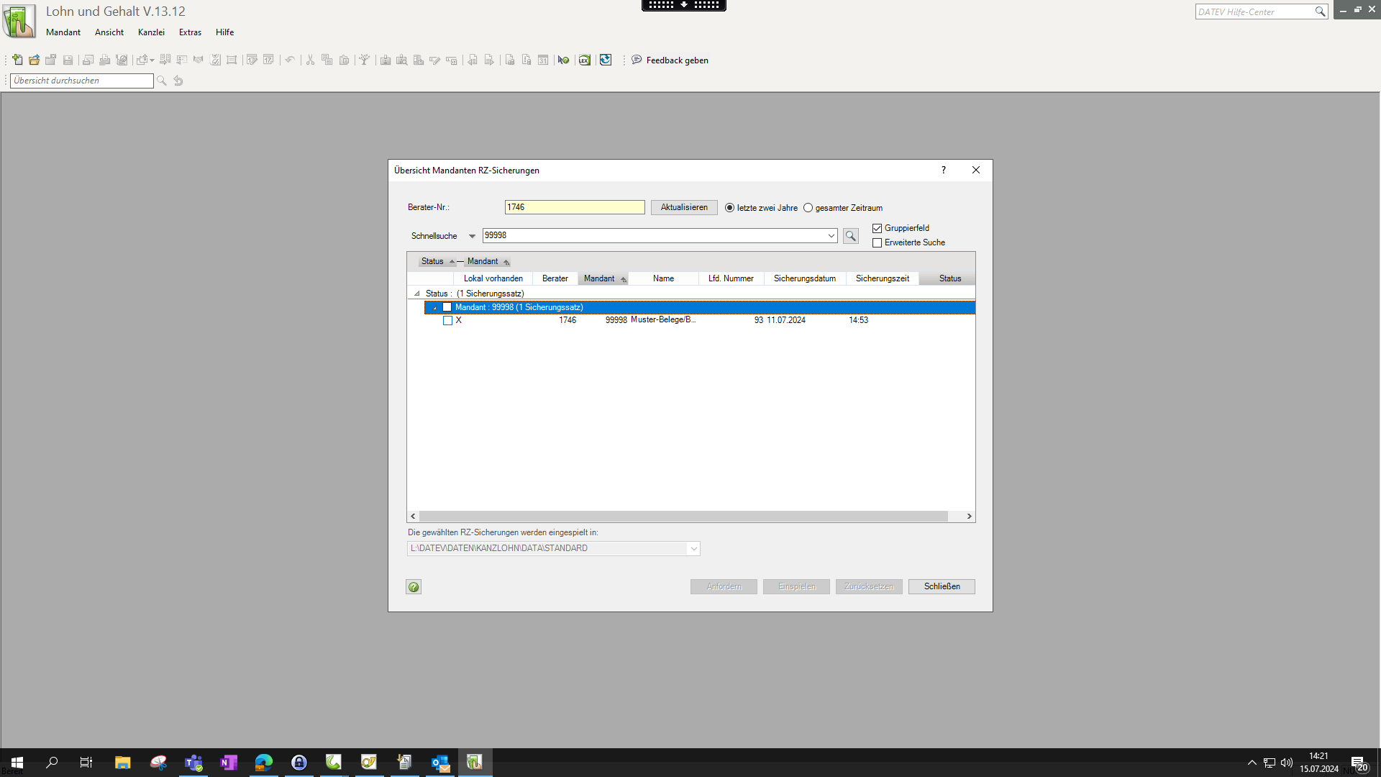Image resolution: width=1381 pixels, height=777 pixels.
Task: Open the LEXinform toolbar icon
Action: [x=585, y=60]
